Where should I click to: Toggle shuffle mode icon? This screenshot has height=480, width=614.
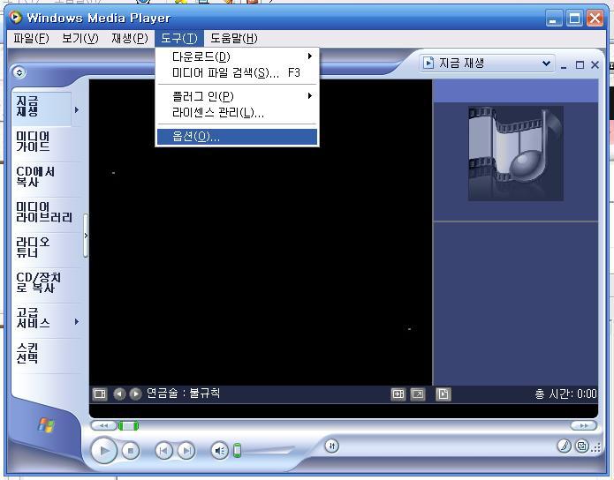point(331,446)
